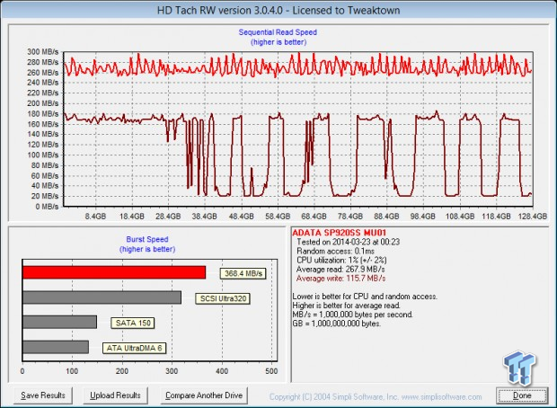The image size is (557, 408).
Task: Click the 8.4GB axis label
Action: (x=95, y=216)
